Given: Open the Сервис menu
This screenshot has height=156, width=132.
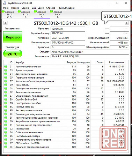Looking at the screenshot, I should pos(25,8).
